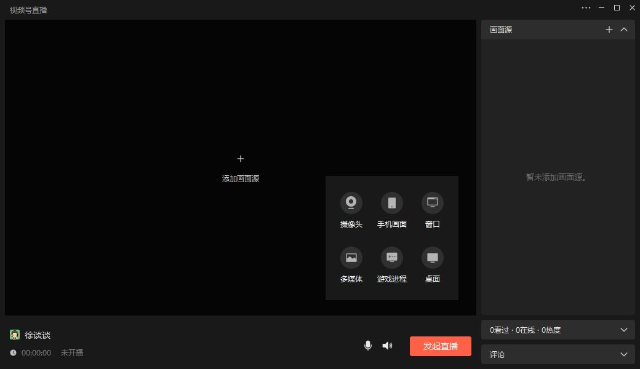The width and height of the screenshot is (640, 369).
Task: Click the 暂未添加画面源 placeholder text
Action: pos(558,177)
